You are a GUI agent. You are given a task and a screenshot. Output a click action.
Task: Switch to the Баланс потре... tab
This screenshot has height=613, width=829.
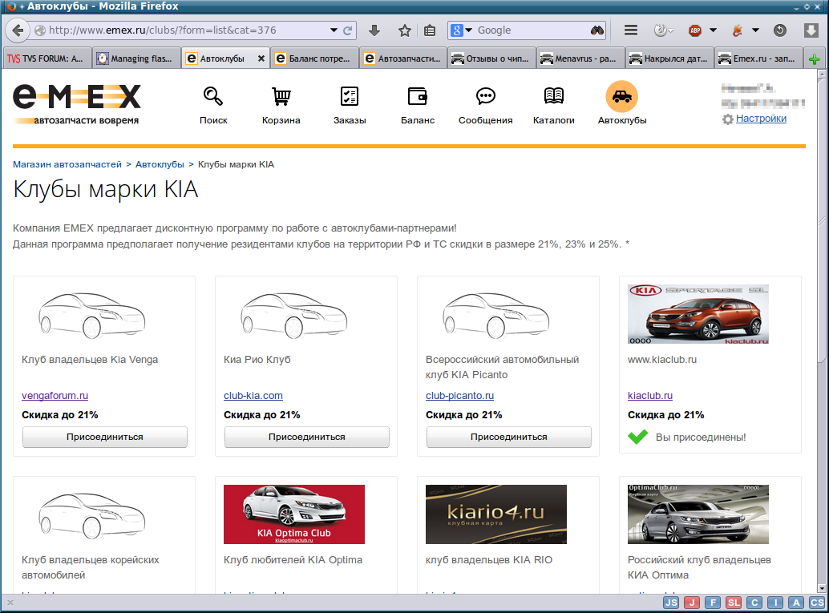[x=314, y=58]
